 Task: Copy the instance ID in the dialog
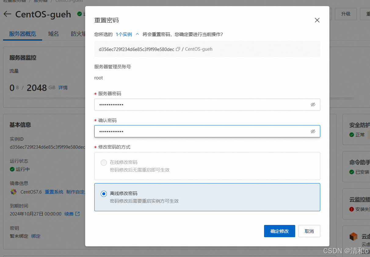point(178,49)
